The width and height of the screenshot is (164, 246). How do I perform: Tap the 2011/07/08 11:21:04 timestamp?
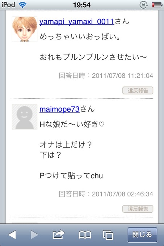tap(122, 76)
